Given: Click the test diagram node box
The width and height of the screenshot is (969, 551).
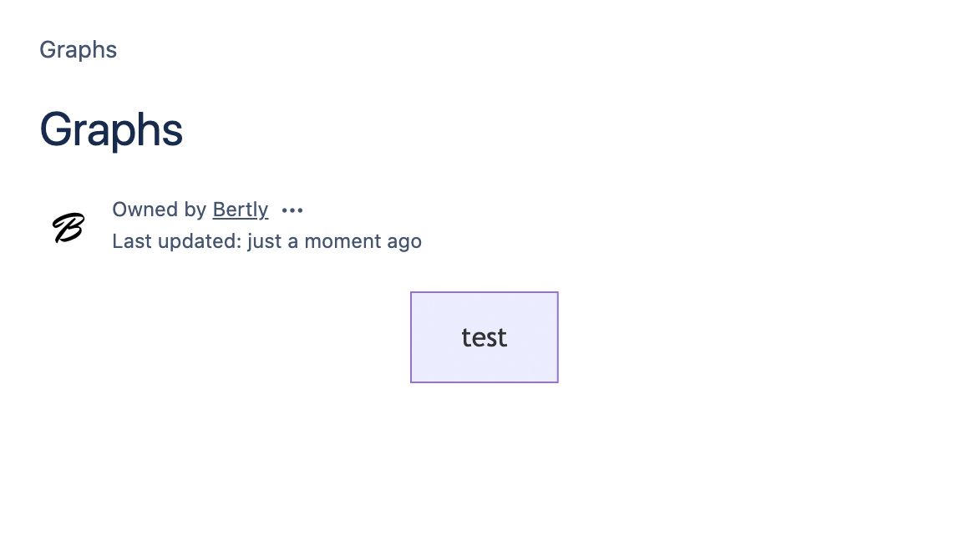Looking at the screenshot, I should [484, 337].
